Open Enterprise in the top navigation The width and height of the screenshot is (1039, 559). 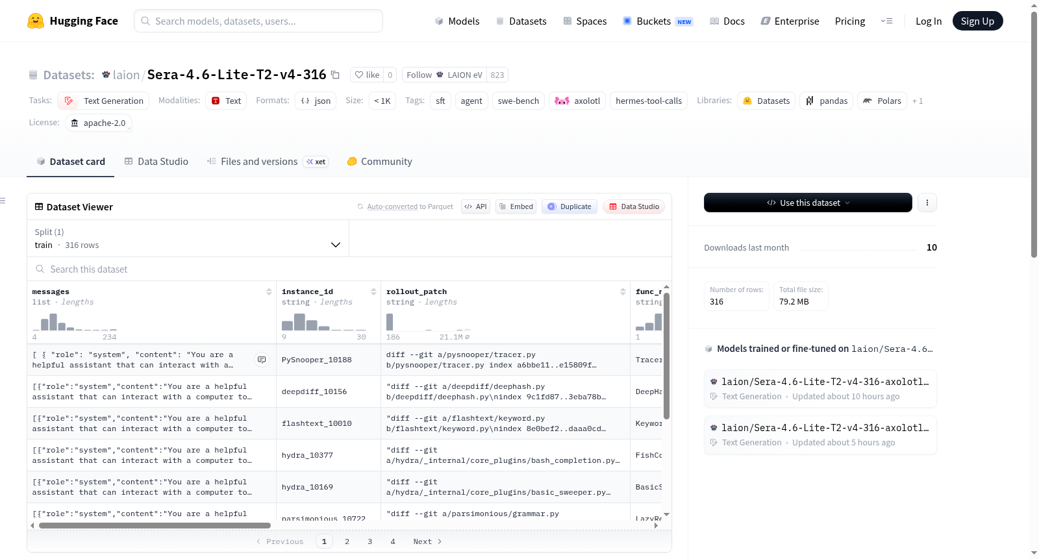pos(790,21)
